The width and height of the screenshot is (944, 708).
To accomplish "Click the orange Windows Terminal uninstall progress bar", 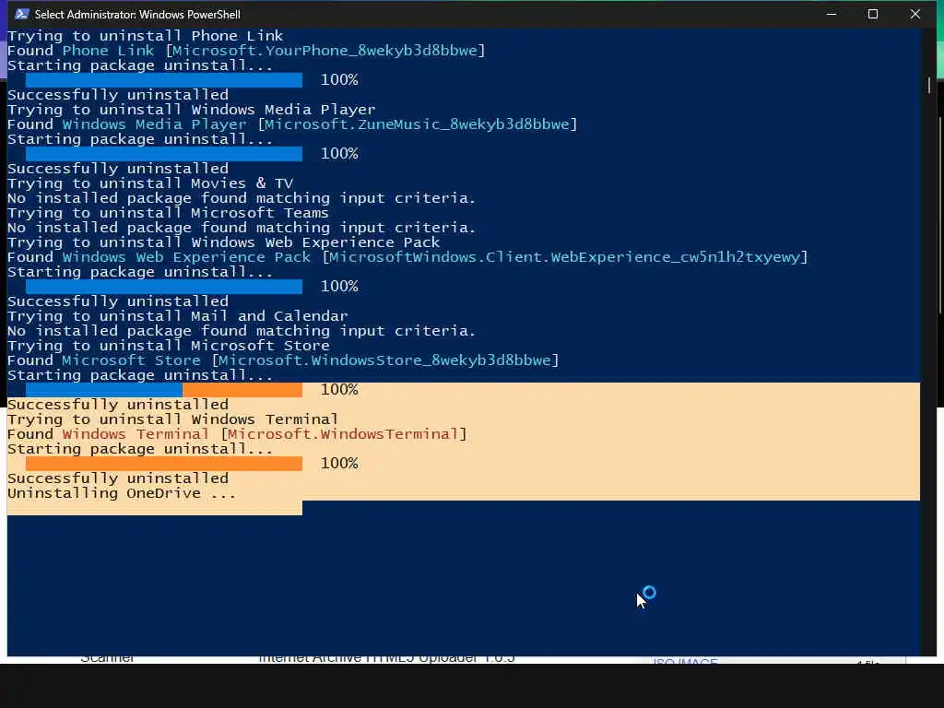I will coord(164,464).
